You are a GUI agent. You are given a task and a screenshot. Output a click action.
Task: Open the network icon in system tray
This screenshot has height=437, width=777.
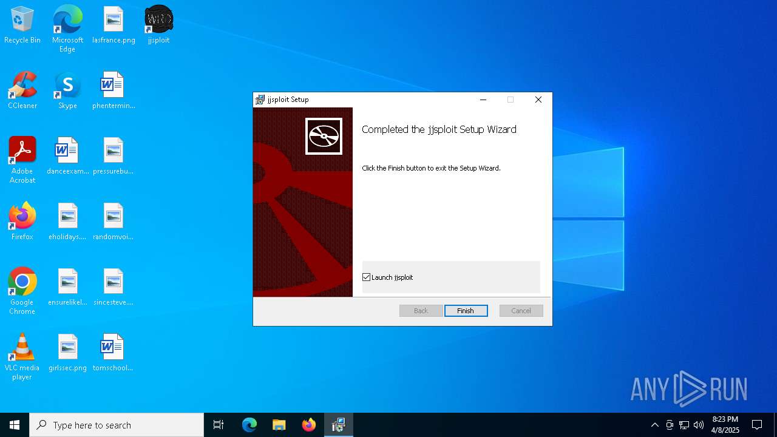684,425
